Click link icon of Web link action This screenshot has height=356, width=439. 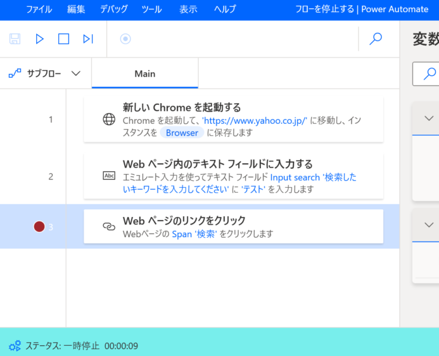click(109, 226)
